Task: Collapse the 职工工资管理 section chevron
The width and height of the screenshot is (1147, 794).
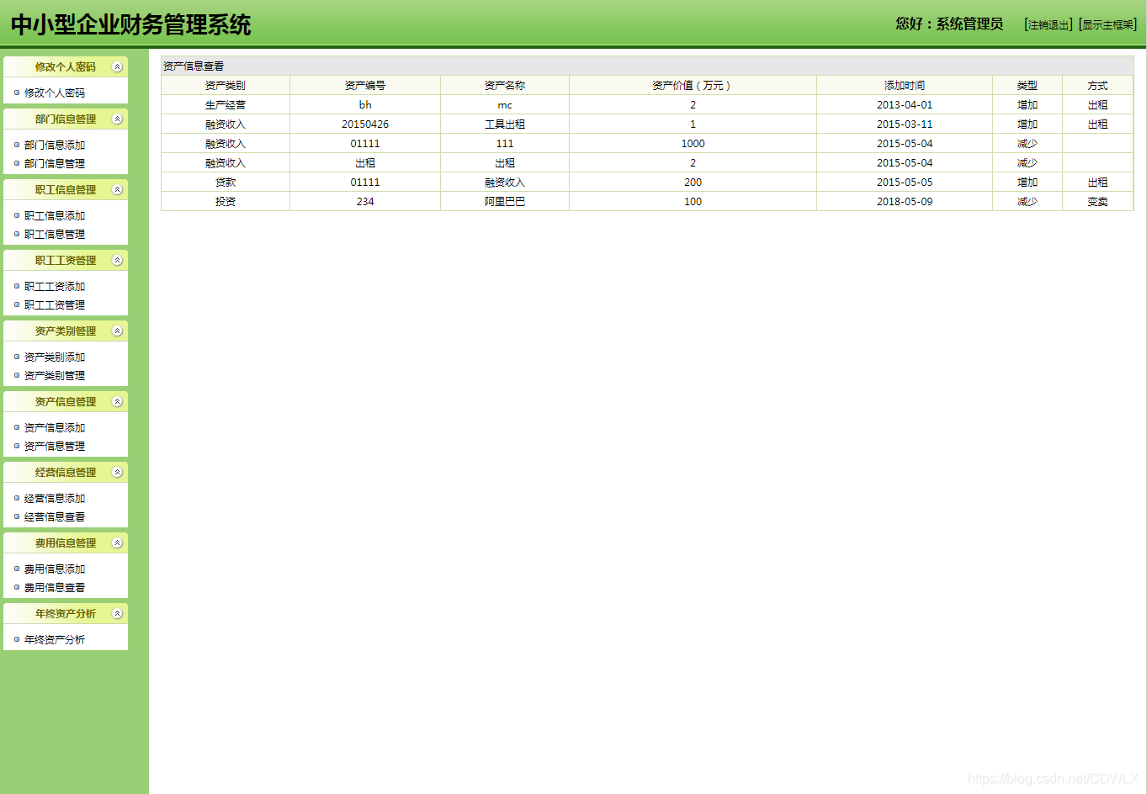Action: pyautogui.click(x=118, y=261)
